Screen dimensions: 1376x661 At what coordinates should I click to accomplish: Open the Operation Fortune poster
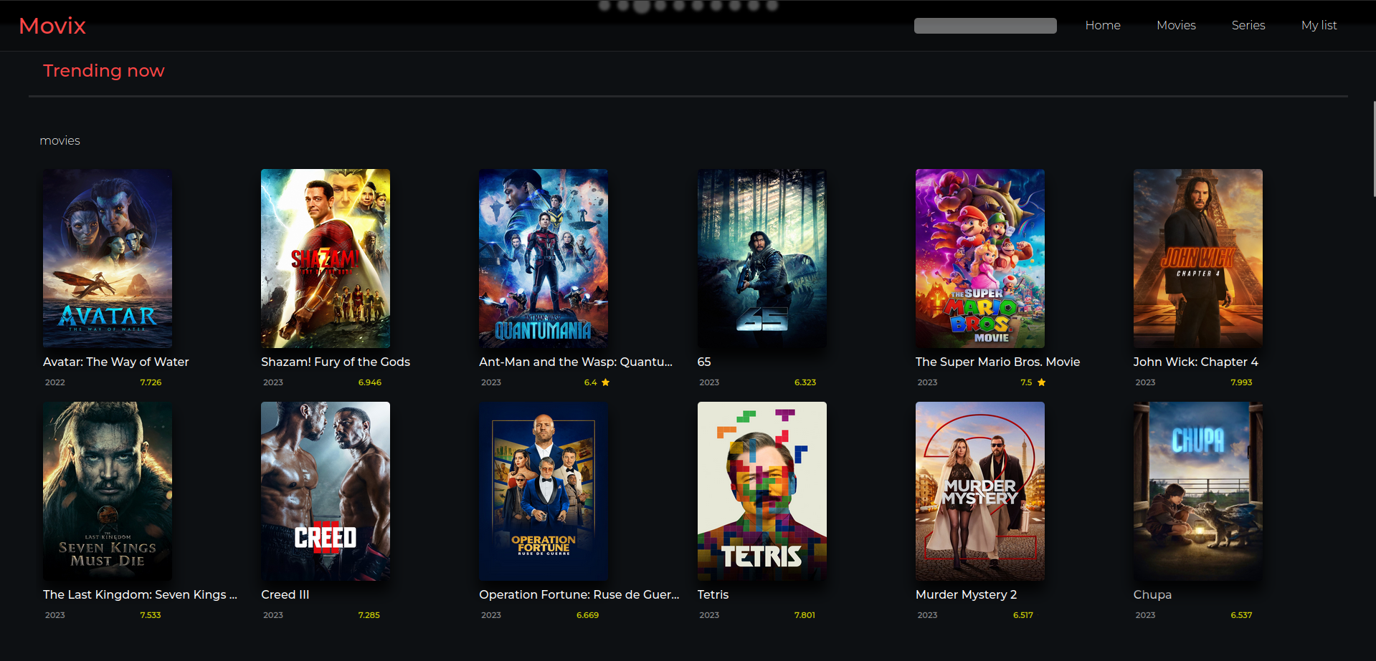coord(544,491)
